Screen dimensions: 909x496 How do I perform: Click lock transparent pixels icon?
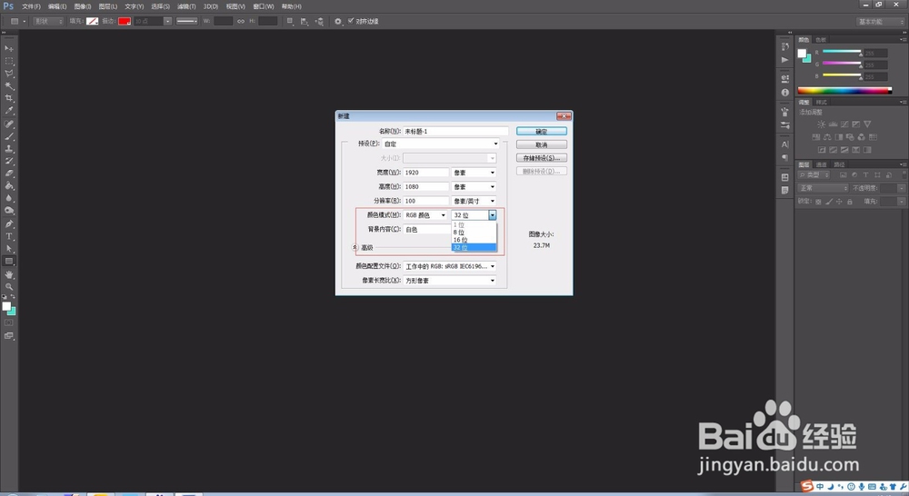[x=818, y=202]
